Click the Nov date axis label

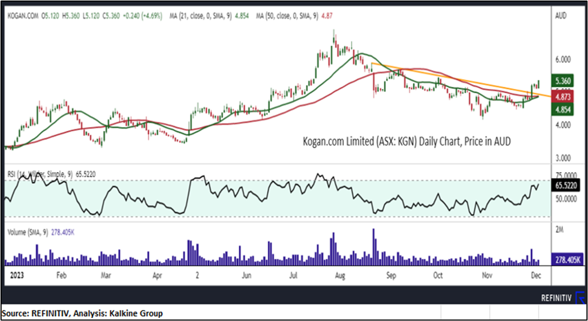(487, 275)
